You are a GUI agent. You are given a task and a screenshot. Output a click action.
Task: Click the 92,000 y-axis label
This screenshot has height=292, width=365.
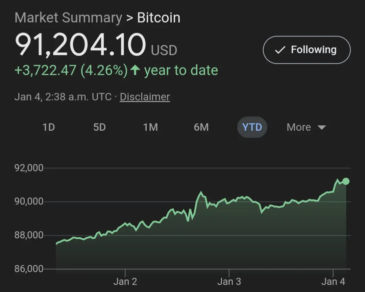[x=29, y=168]
